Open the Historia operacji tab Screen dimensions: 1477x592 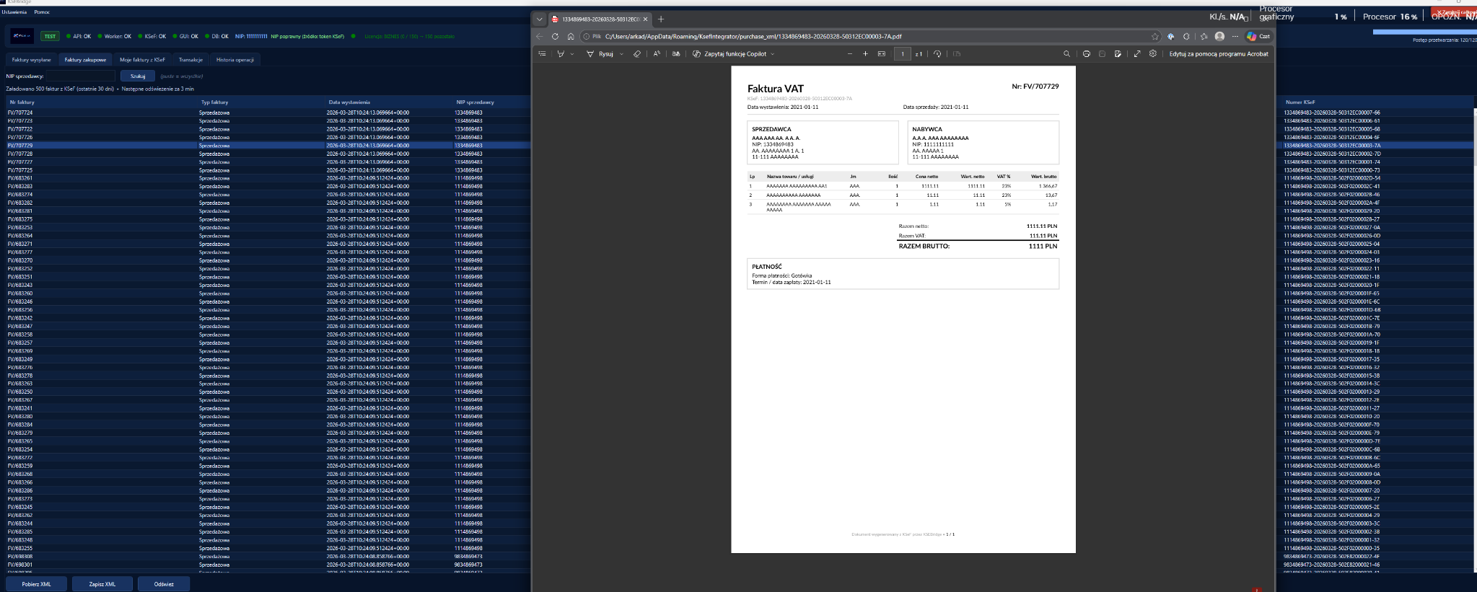tap(235, 60)
